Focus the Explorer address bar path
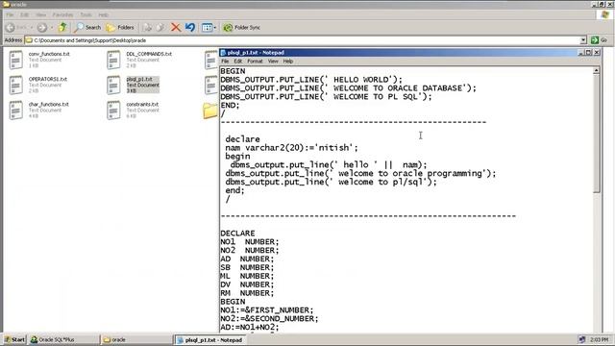This screenshot has height=346, width=615. (302, 40)
